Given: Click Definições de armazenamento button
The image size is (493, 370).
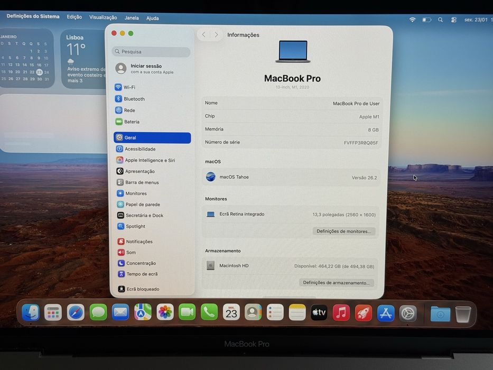Looking at the screenshot, I should [x=337, y=283].
